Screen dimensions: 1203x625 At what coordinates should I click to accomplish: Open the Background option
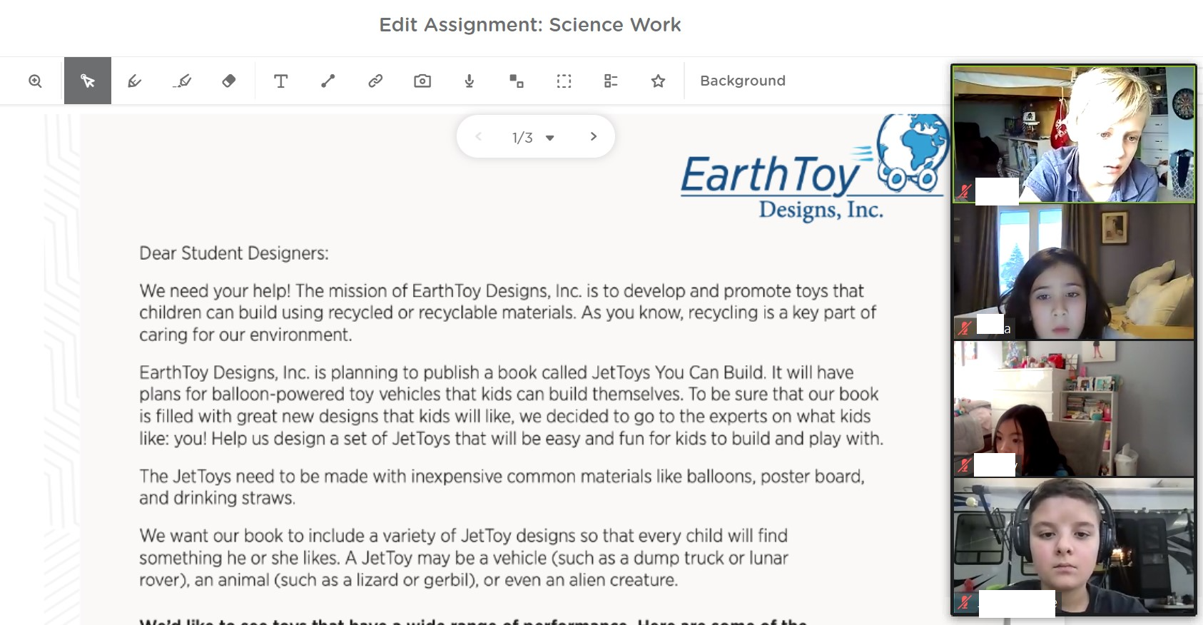742,81
